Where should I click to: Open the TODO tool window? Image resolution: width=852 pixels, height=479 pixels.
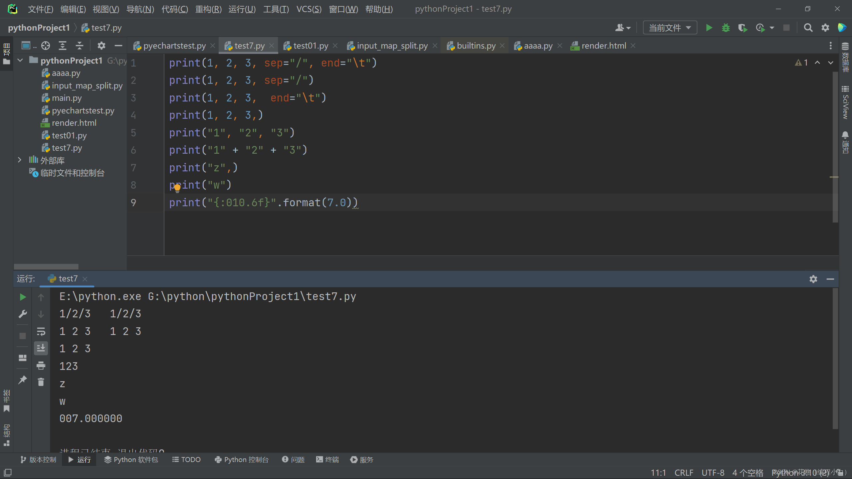point(186,459)
